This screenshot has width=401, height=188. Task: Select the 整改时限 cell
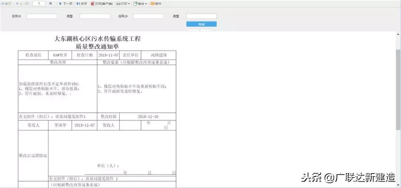point(108,117)
